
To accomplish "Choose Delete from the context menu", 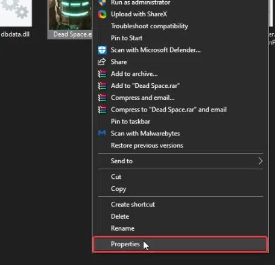I will point(180,216).
